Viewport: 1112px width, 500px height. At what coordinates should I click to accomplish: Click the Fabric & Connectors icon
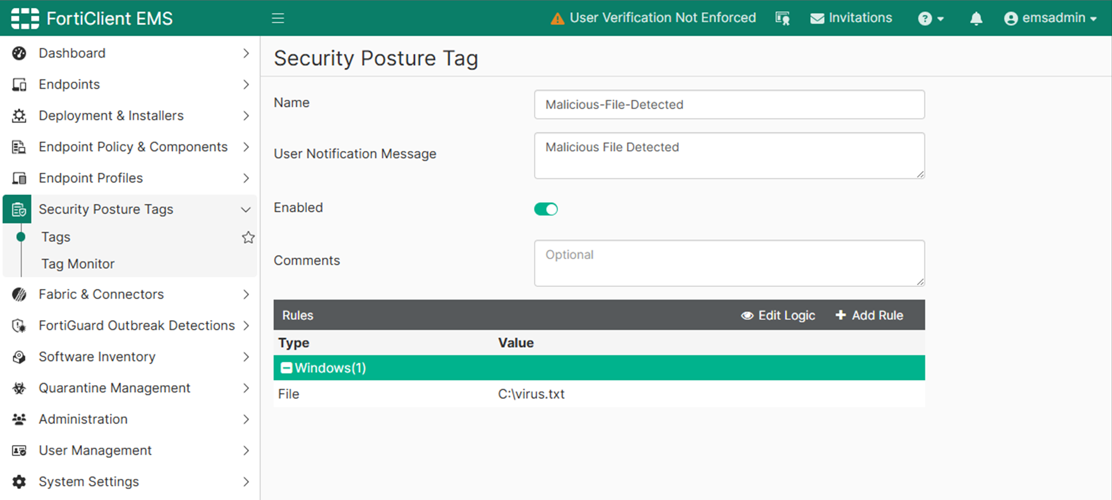tap(19, 294)
